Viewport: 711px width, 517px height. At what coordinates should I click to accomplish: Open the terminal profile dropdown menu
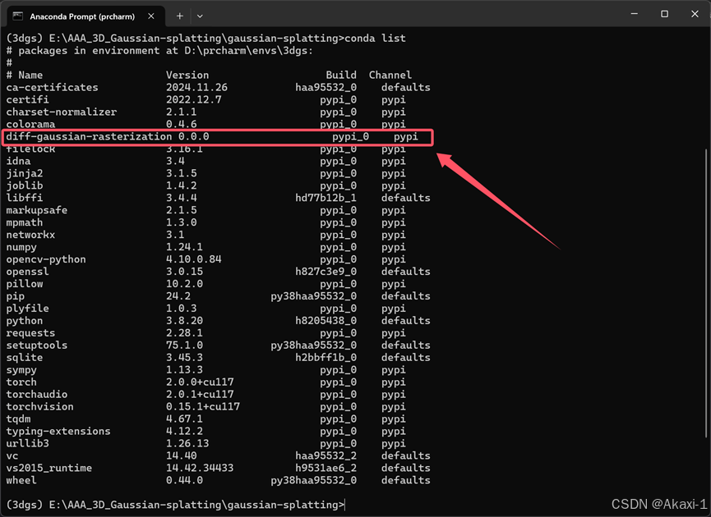tap(200, 16)
